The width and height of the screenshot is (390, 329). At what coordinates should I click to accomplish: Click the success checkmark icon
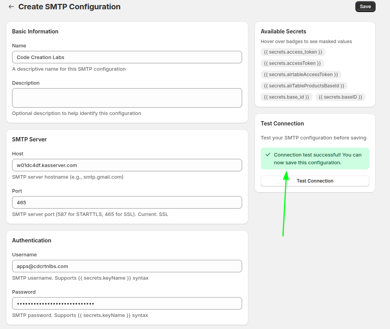pyautogui.click(x=268, y=155)
